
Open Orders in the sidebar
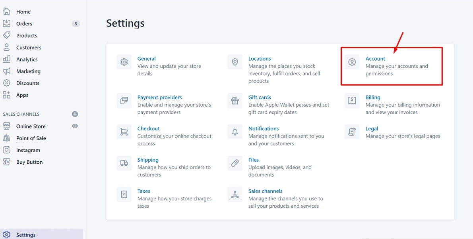coord(24,24)
